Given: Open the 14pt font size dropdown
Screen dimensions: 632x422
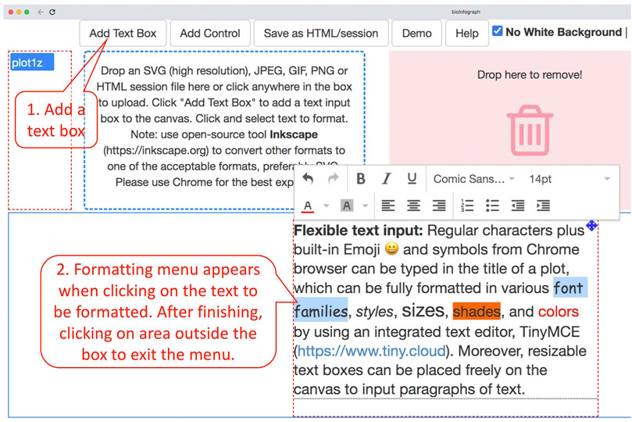Looking at the screenshot, I should coord(570,178).
